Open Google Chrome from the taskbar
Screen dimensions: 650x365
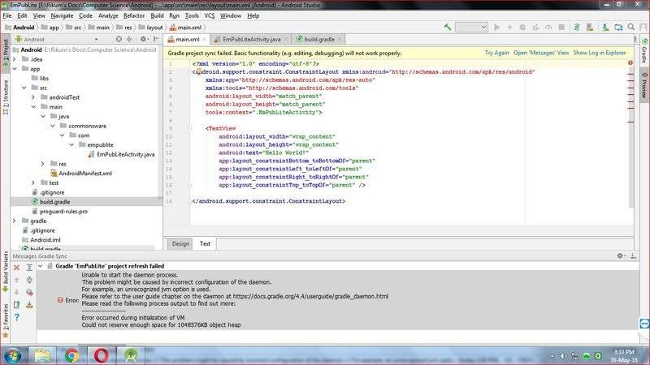pos(71,354)
